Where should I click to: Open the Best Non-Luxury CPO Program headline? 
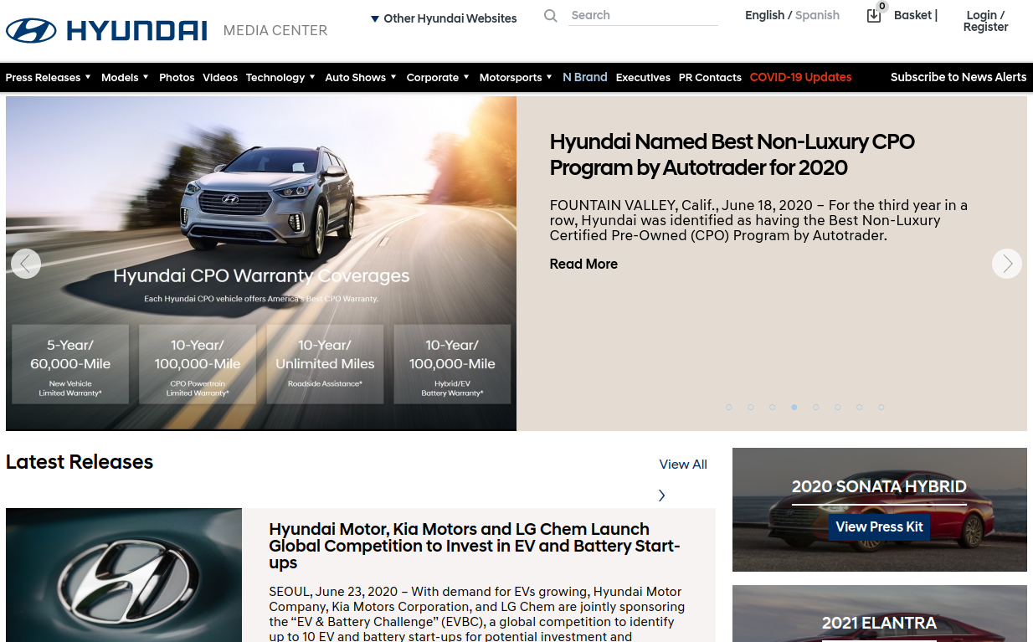(x=732, y=155)
